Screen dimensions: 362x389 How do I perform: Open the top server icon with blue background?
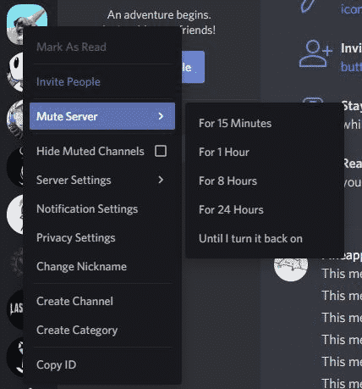coord(27,15)
